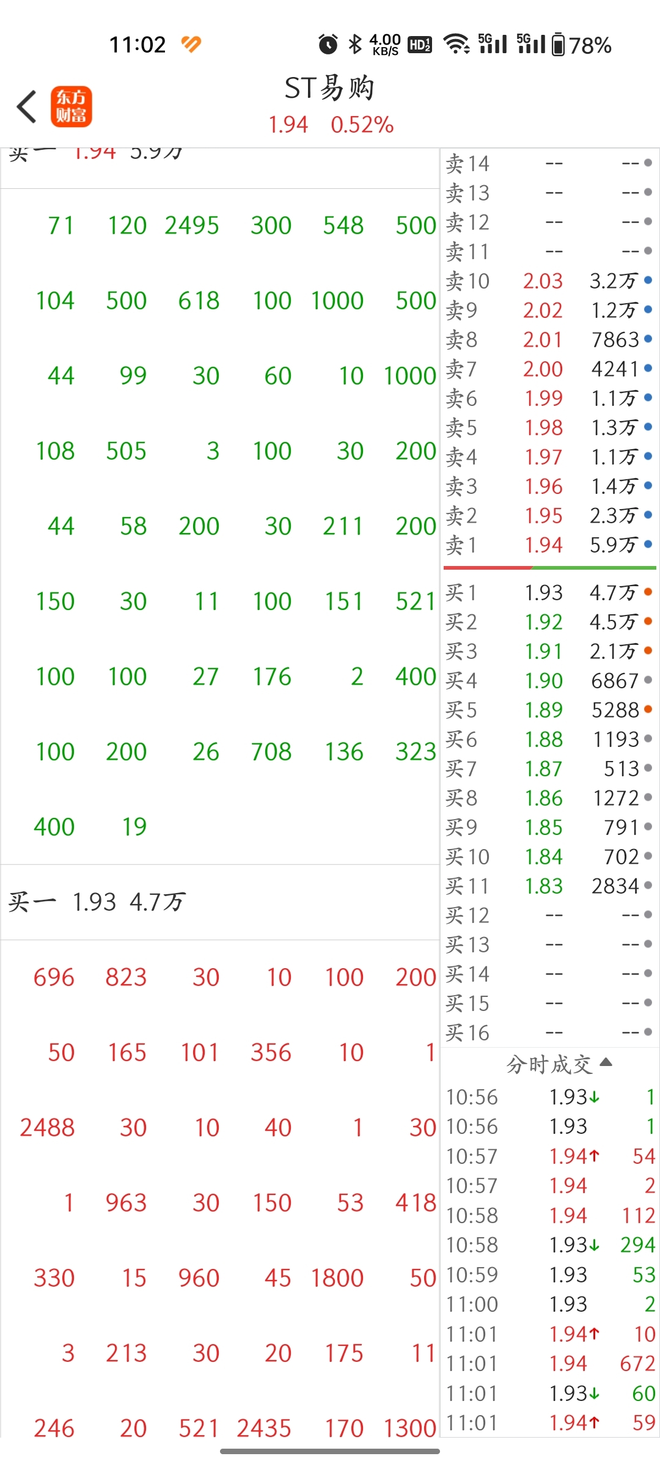Tap the 10:57 trade with volume 54

tap(550, 1156)
